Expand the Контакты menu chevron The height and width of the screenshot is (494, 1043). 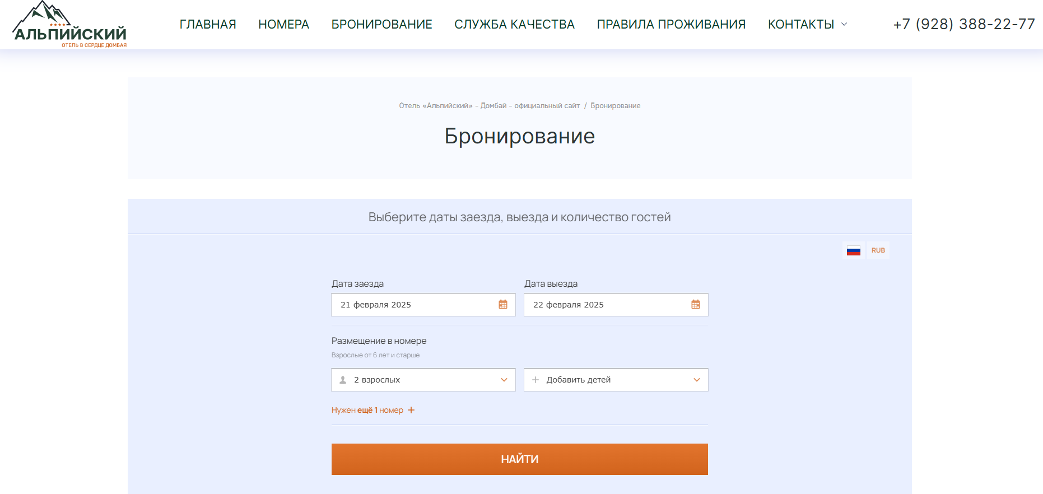point(844,25)
